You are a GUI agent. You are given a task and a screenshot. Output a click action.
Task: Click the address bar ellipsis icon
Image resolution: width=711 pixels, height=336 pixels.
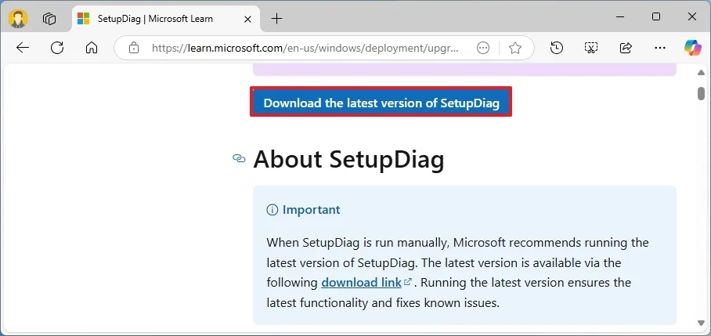point(484,48)
